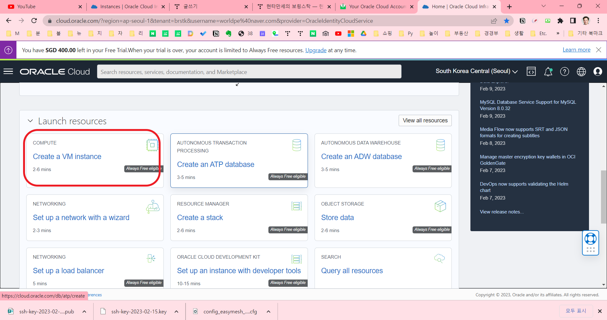Viewport: 607px width, 320px height.
Task: Open the 부동산 bookmarks folder
Action: tap(457, 33)
